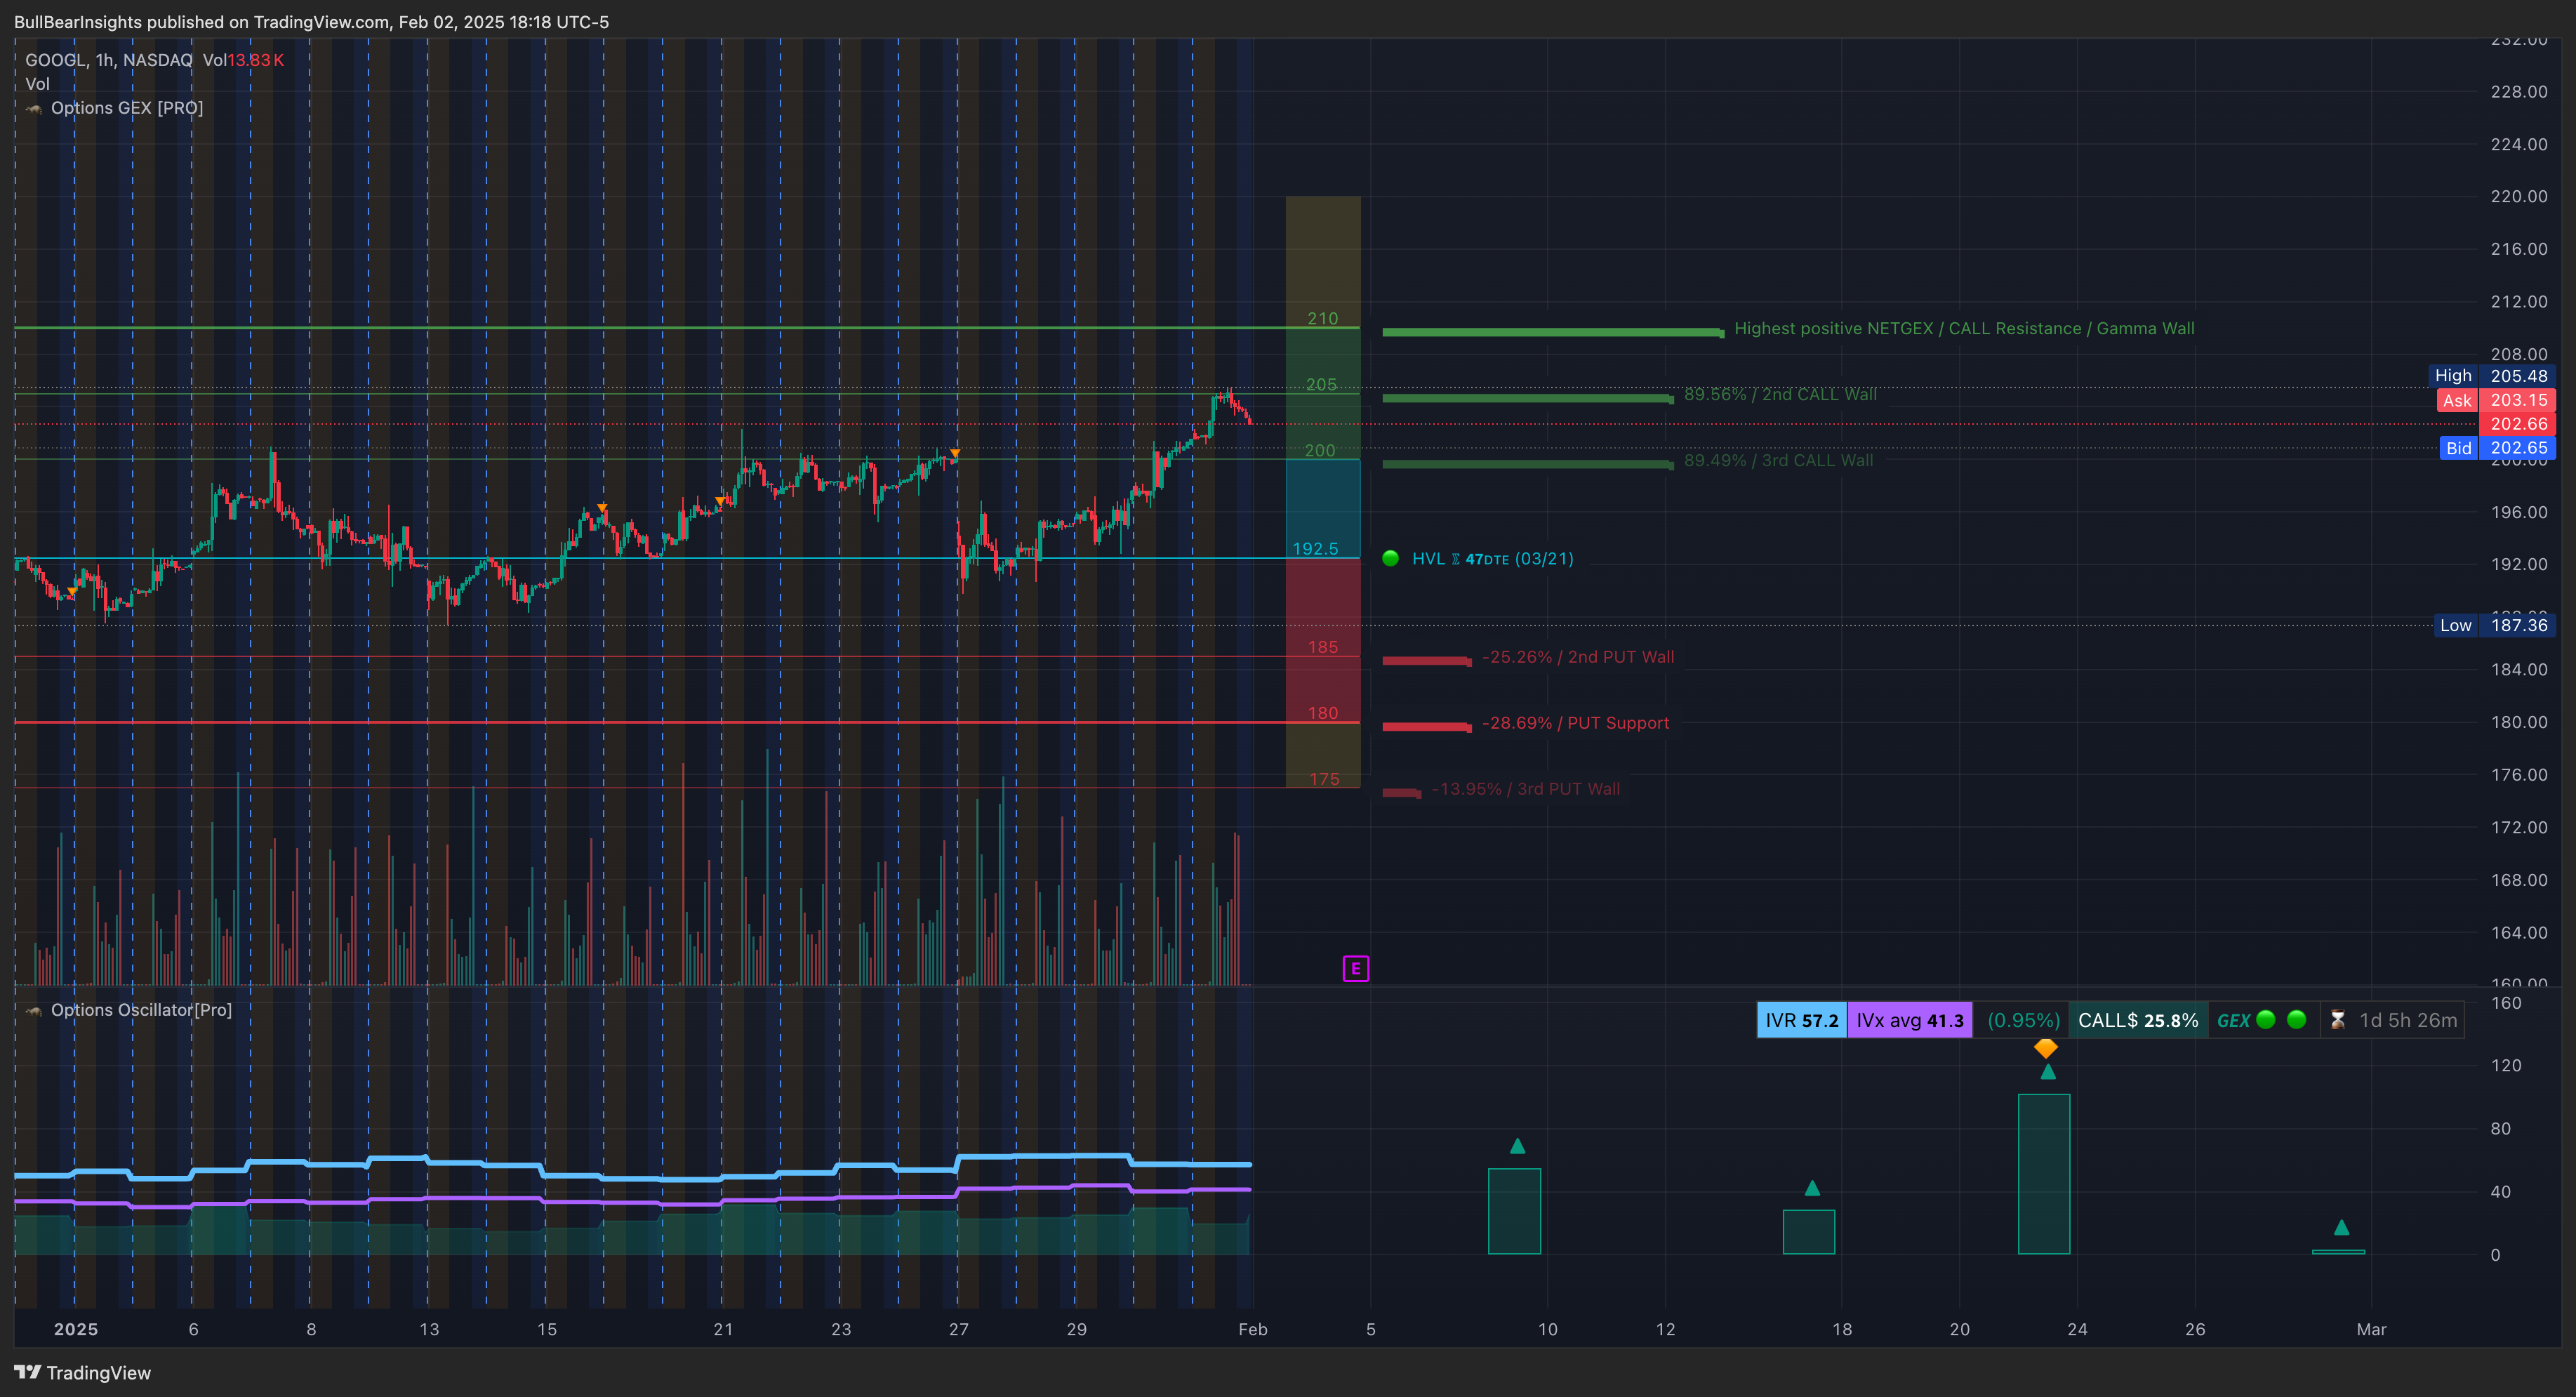
Task: Click the HVL 47DTE (03/21) label
Action: 1492,558
